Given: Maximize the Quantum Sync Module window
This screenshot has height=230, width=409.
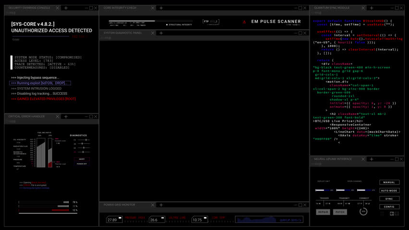Looking at the screenshot, I should 397,8.
